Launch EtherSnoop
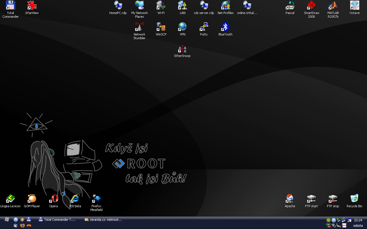This screenshot has height=229, width=367. [182, 51]
